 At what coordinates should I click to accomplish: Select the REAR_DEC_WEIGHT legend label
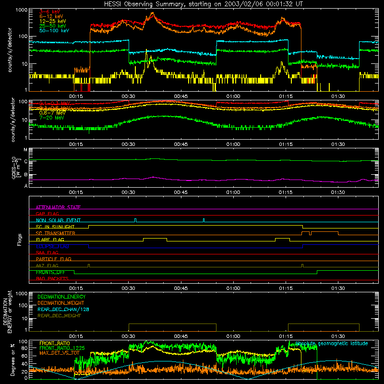click(x=59, y=316)
